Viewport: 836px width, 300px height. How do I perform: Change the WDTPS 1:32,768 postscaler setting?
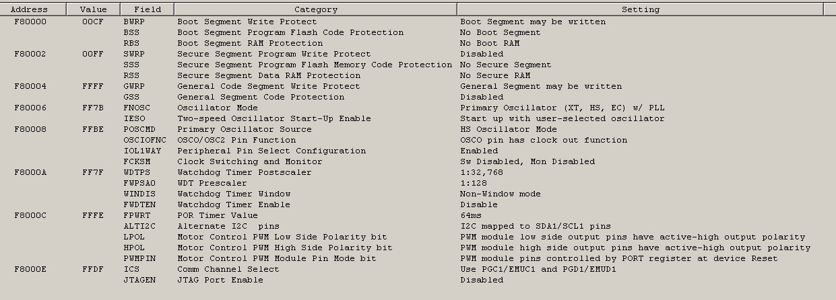tap(482, 172)
